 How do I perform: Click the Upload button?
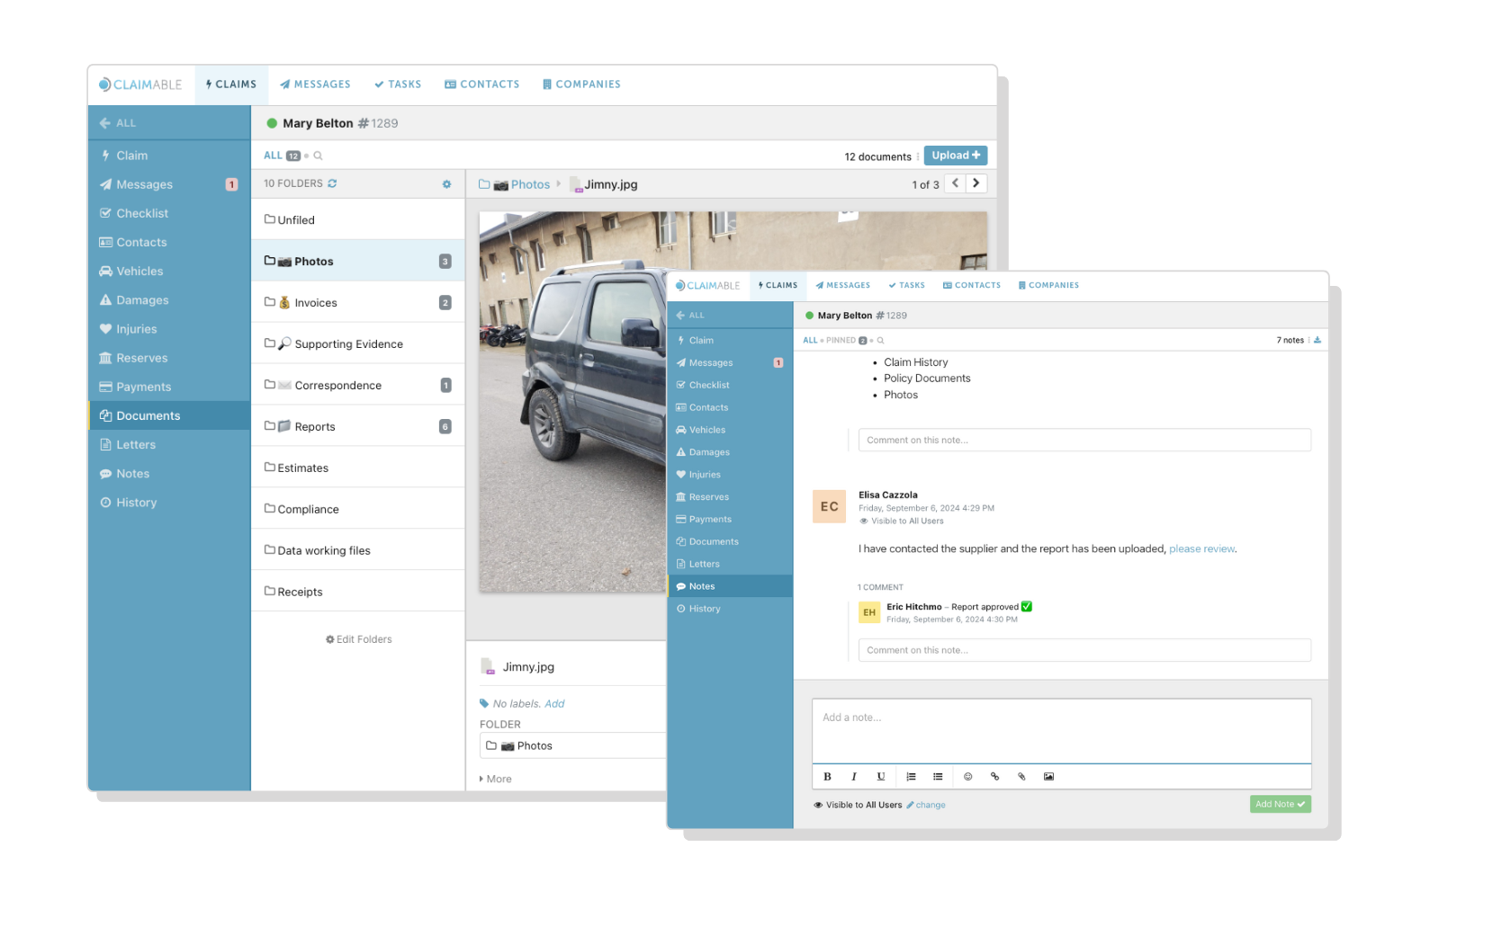click(956, 156)
